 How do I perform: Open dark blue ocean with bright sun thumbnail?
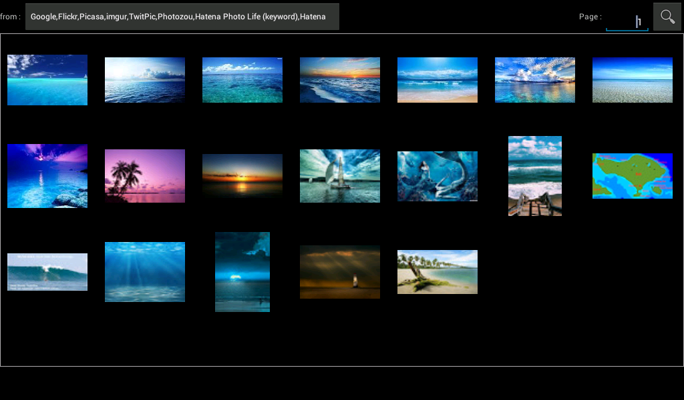coord(145,80)
